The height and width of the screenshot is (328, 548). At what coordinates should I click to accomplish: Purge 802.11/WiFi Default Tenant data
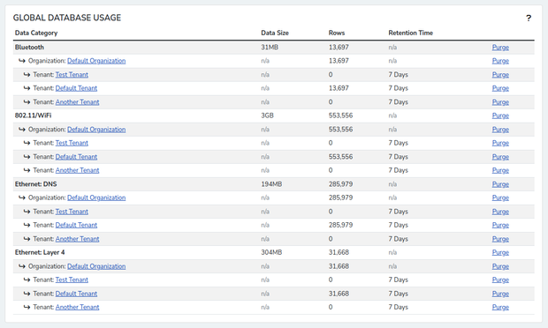(x=500, y=157)
